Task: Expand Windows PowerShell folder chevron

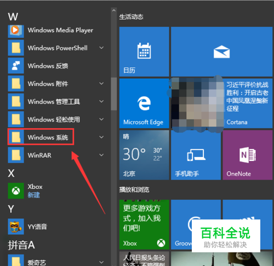Action: 101,48
